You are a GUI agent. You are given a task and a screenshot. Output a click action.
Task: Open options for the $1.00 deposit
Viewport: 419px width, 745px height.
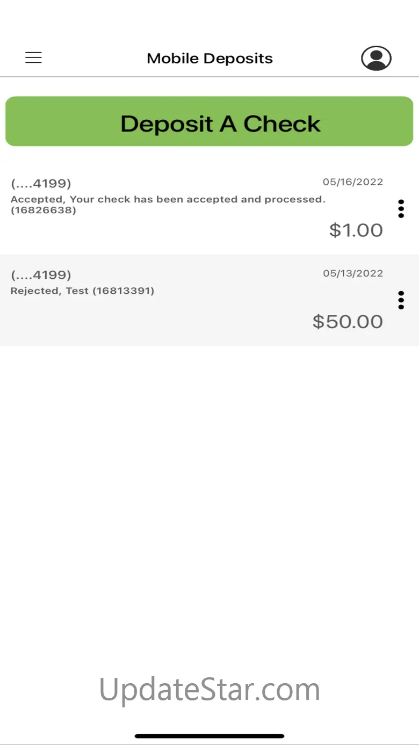tap(401, 208)
